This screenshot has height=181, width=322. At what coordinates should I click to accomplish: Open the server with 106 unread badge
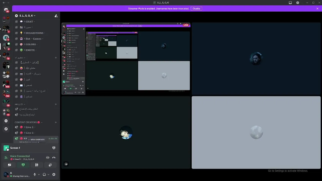click(x=6, y=84)
